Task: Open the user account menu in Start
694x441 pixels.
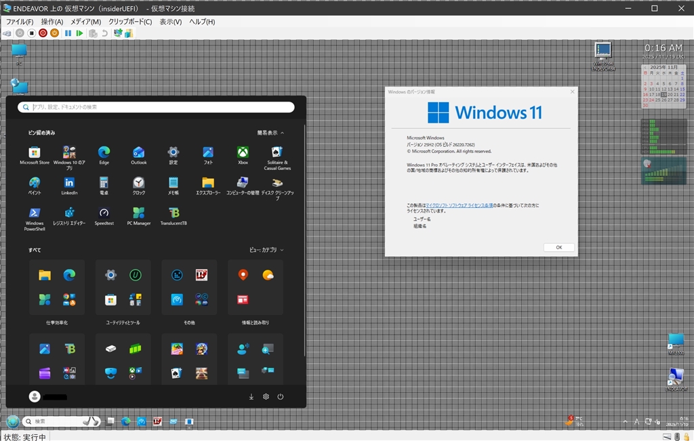Action: tap(35, 397)
